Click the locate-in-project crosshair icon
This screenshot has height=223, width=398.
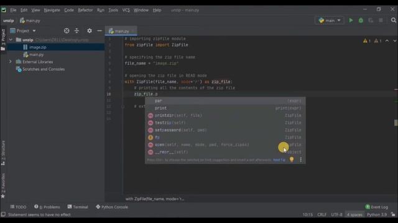pos(67,30)
